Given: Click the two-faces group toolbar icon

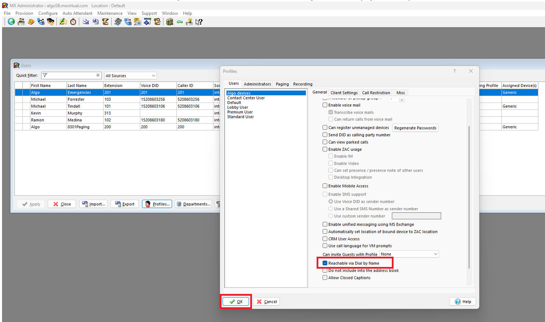Looking at the screenshot, I should tap(51, 22).
